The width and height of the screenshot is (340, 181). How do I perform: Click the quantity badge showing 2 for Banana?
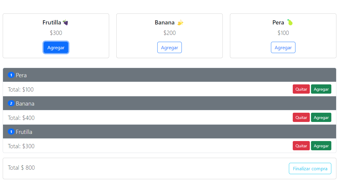(11, 103)
